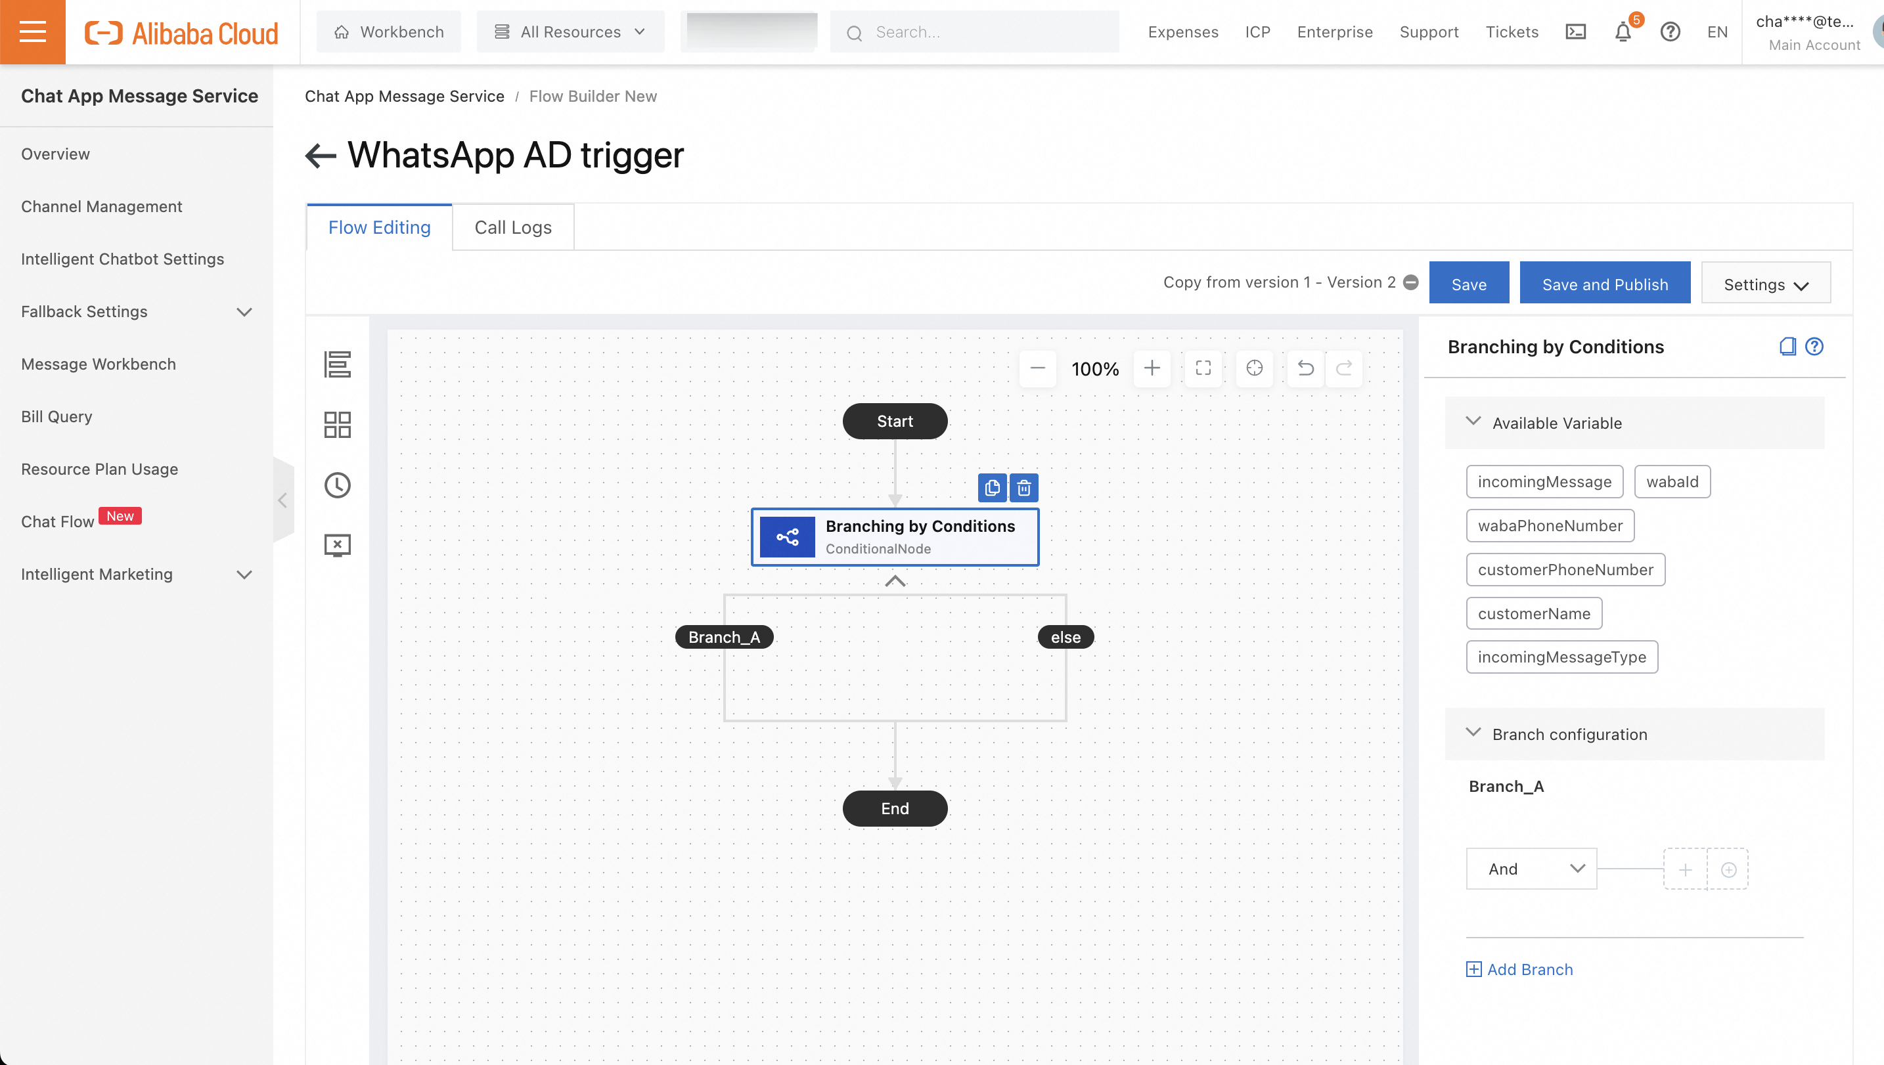Expand the Settings dropdown button
Screen dimensions: 1884x1065
point(1764,284)
